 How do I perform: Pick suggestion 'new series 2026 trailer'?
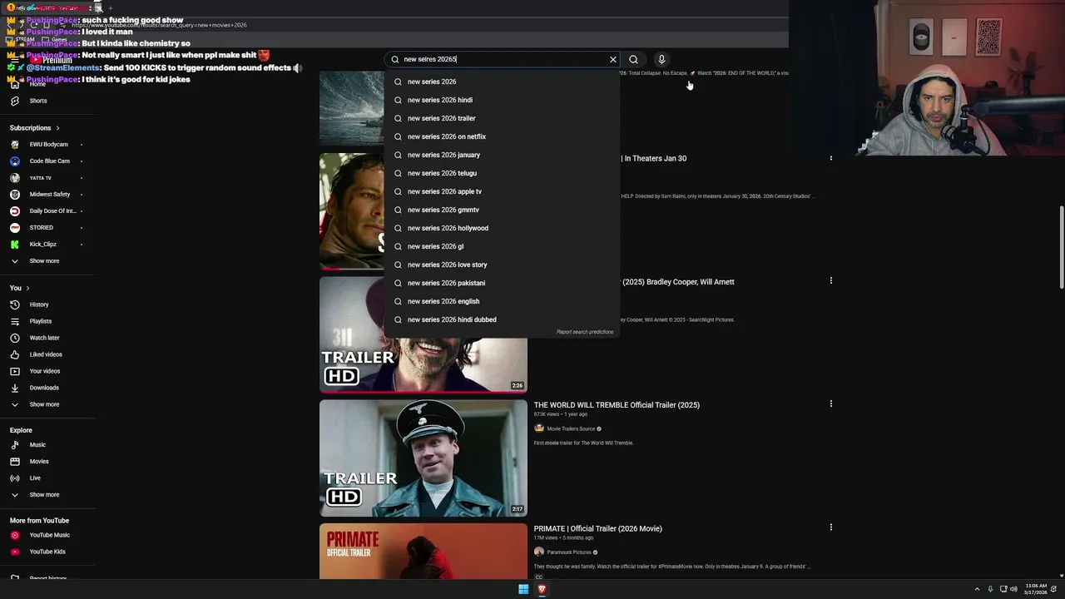pos(503,118)
